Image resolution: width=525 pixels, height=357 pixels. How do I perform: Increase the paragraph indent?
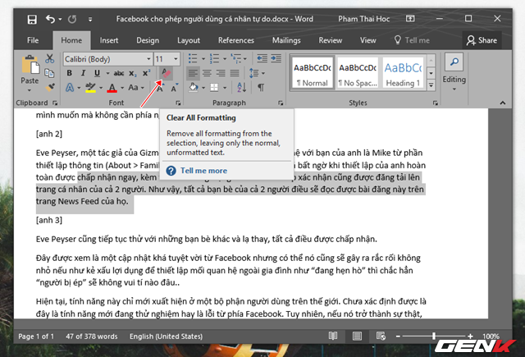click(x=276, y=58)
